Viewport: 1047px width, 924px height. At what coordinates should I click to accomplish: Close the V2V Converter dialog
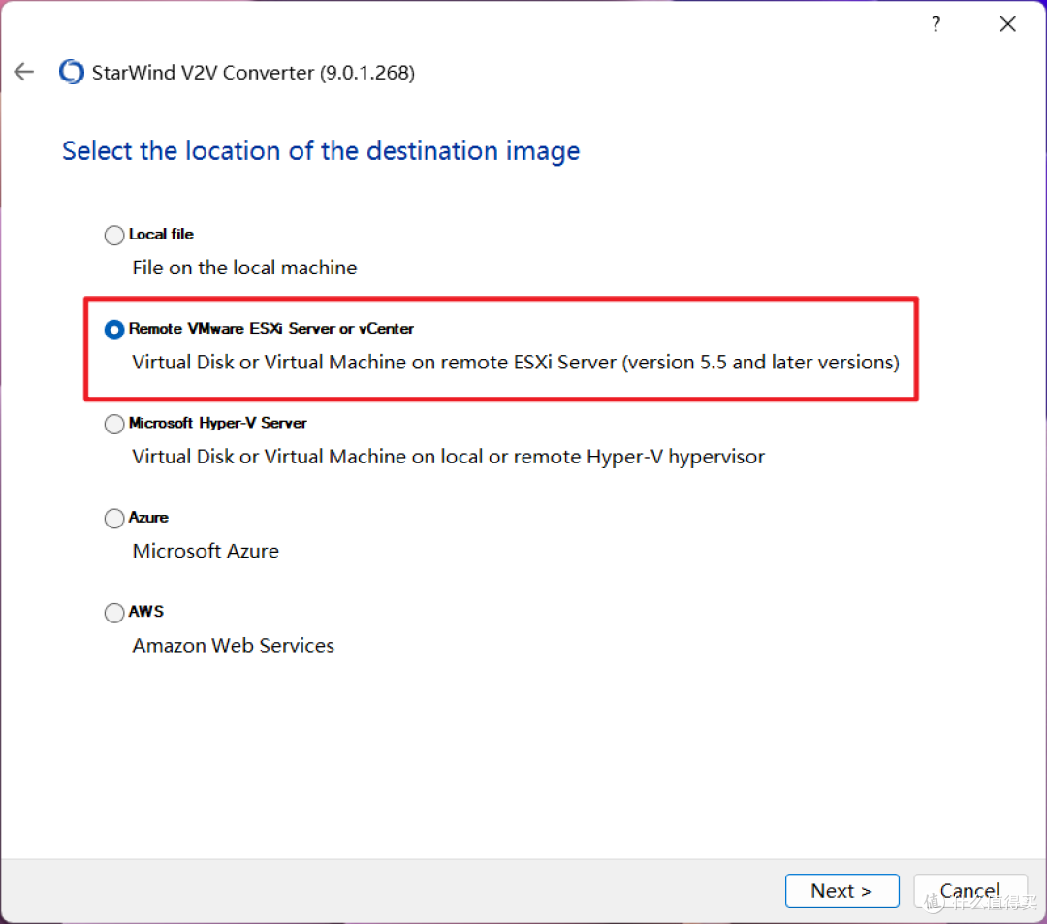1008,25
